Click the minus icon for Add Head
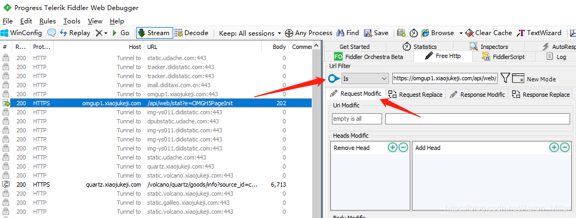Viewport: 576px width, 218px height. pyautogui.click(x=565, y=148)
